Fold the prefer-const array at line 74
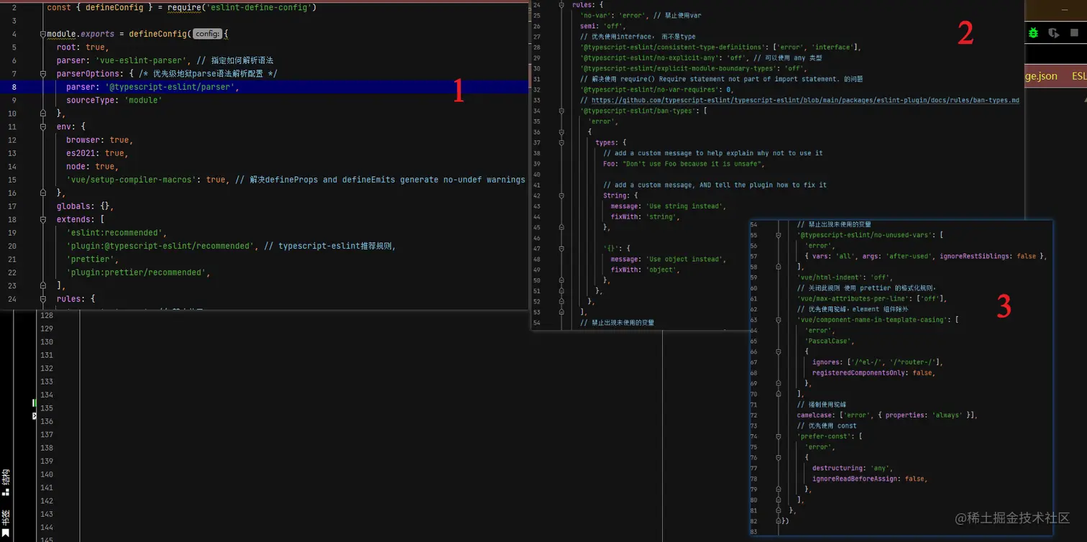1087x542 pixels. point(779,436)
